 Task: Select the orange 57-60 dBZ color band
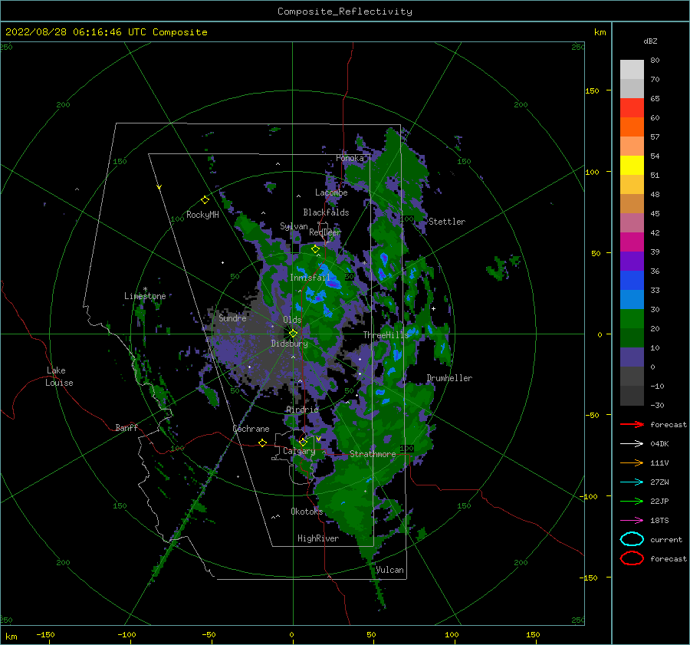632,127
